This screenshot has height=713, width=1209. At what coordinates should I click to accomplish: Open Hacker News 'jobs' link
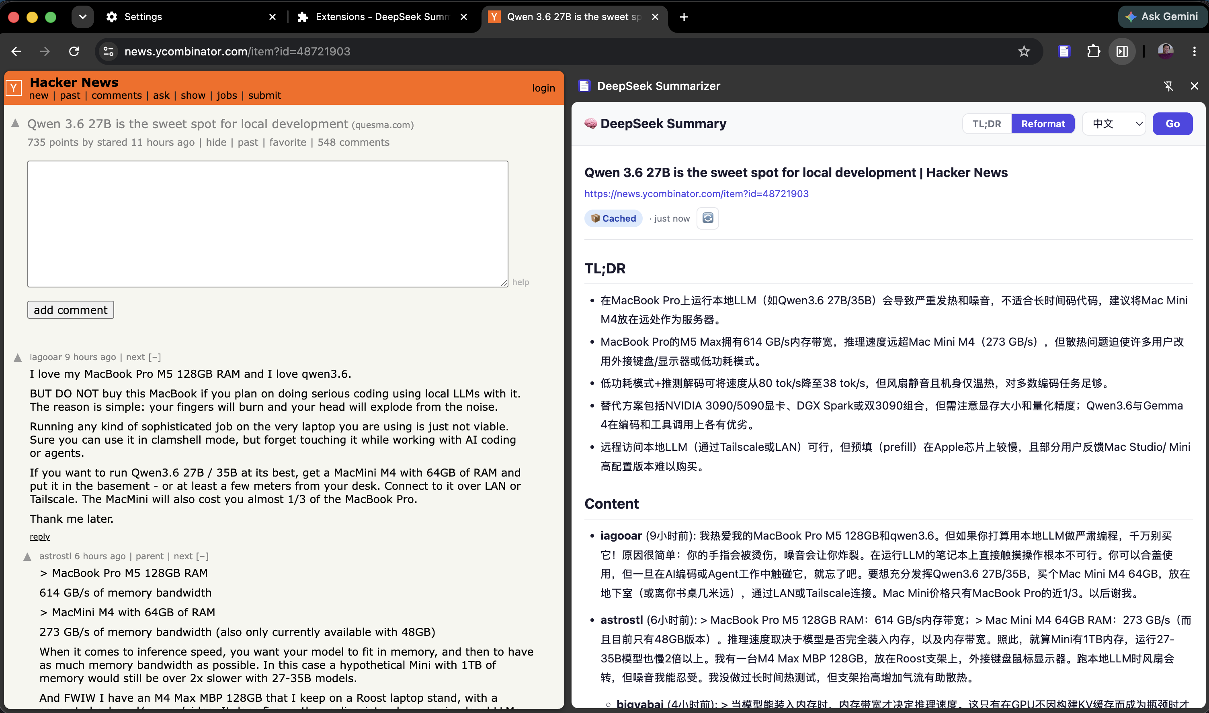227,95
